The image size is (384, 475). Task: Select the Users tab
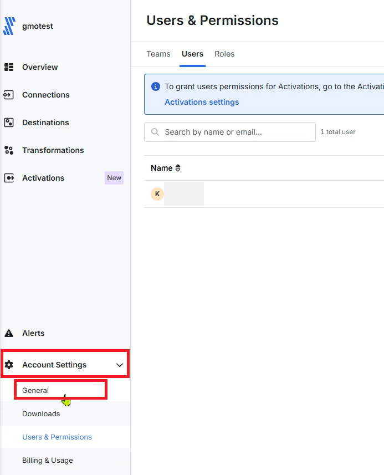pyautogui.click(x=192, y=54)
